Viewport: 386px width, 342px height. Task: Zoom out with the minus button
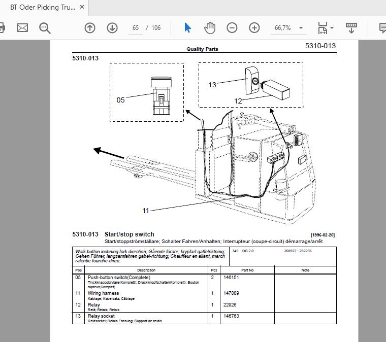pyautogui.click(x=232, y=28)
